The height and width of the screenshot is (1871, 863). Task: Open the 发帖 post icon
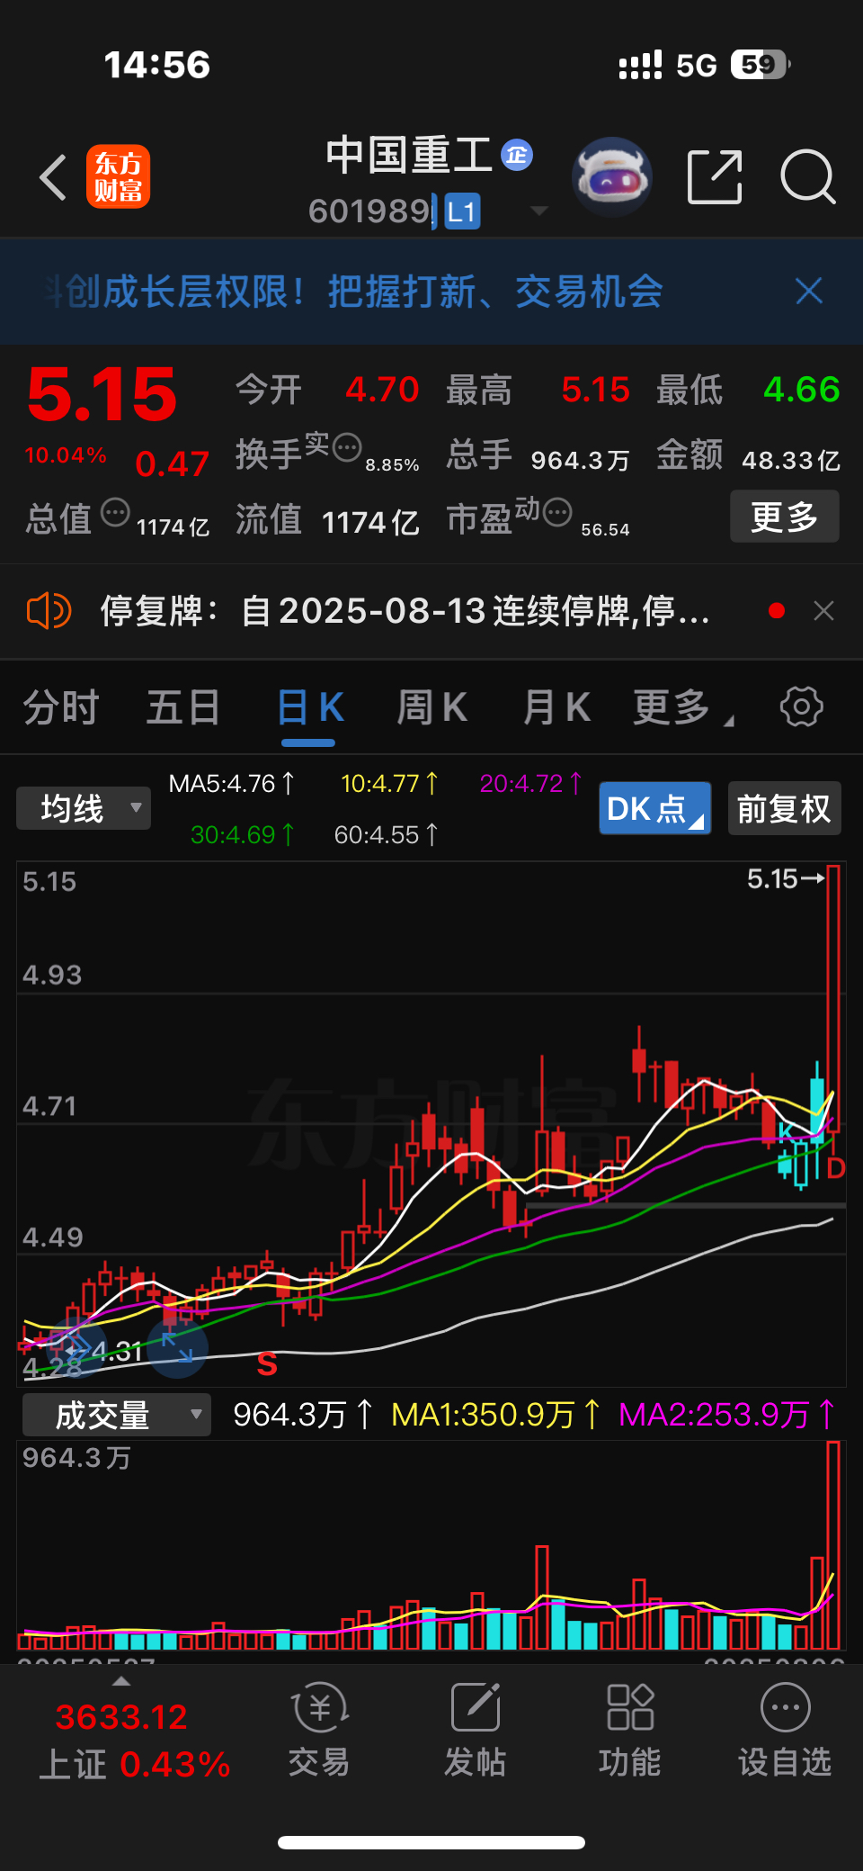[475, 1730]
